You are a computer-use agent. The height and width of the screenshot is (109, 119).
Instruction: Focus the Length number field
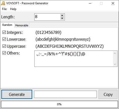pyautogui.click(x=47, y=17)
